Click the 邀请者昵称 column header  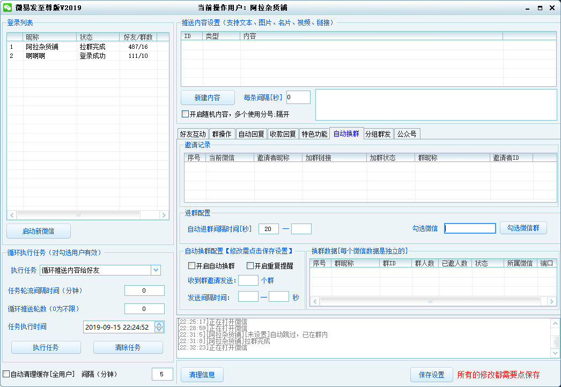[278, 158]
